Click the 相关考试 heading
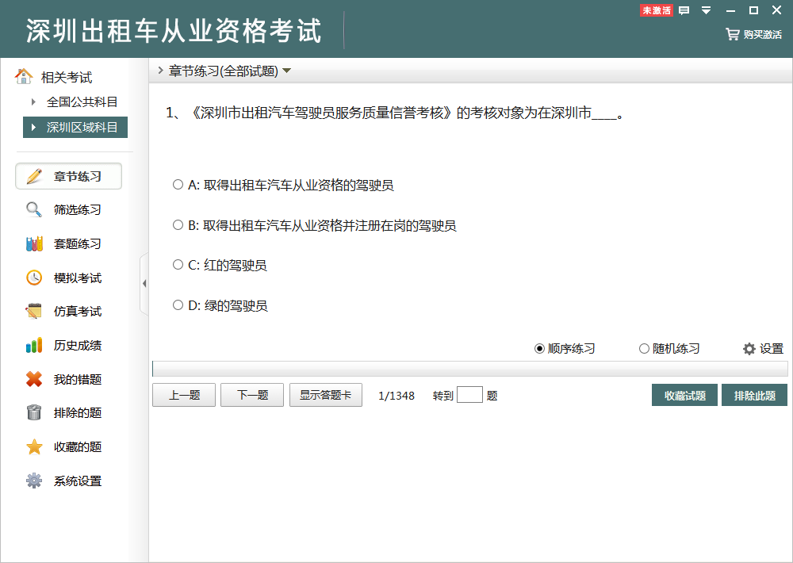The height and width of the screenshot is (563, 793). (67, 78)
